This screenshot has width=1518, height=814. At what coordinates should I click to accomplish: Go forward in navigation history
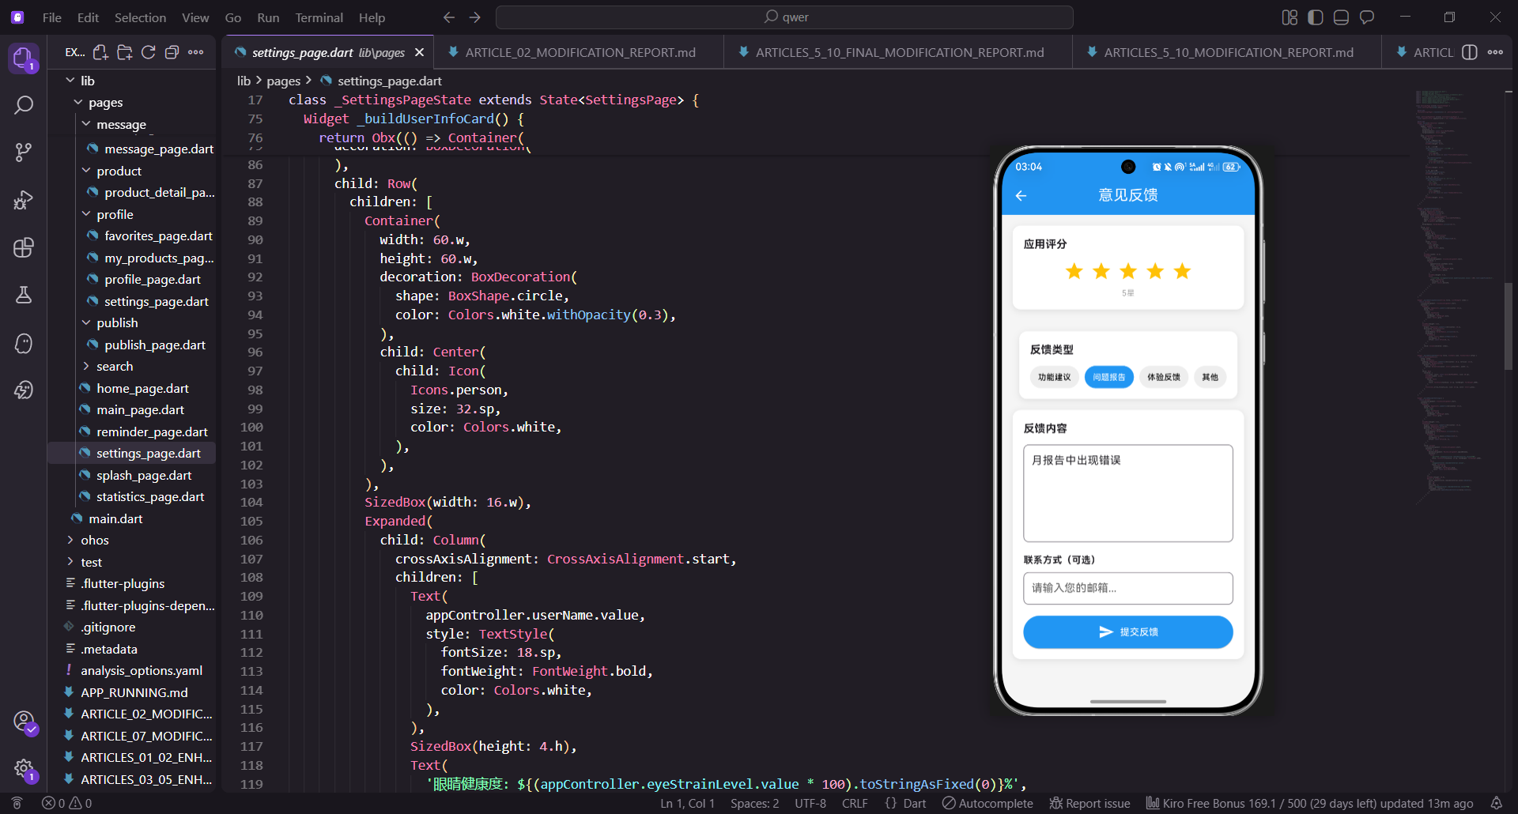(474, 17)
